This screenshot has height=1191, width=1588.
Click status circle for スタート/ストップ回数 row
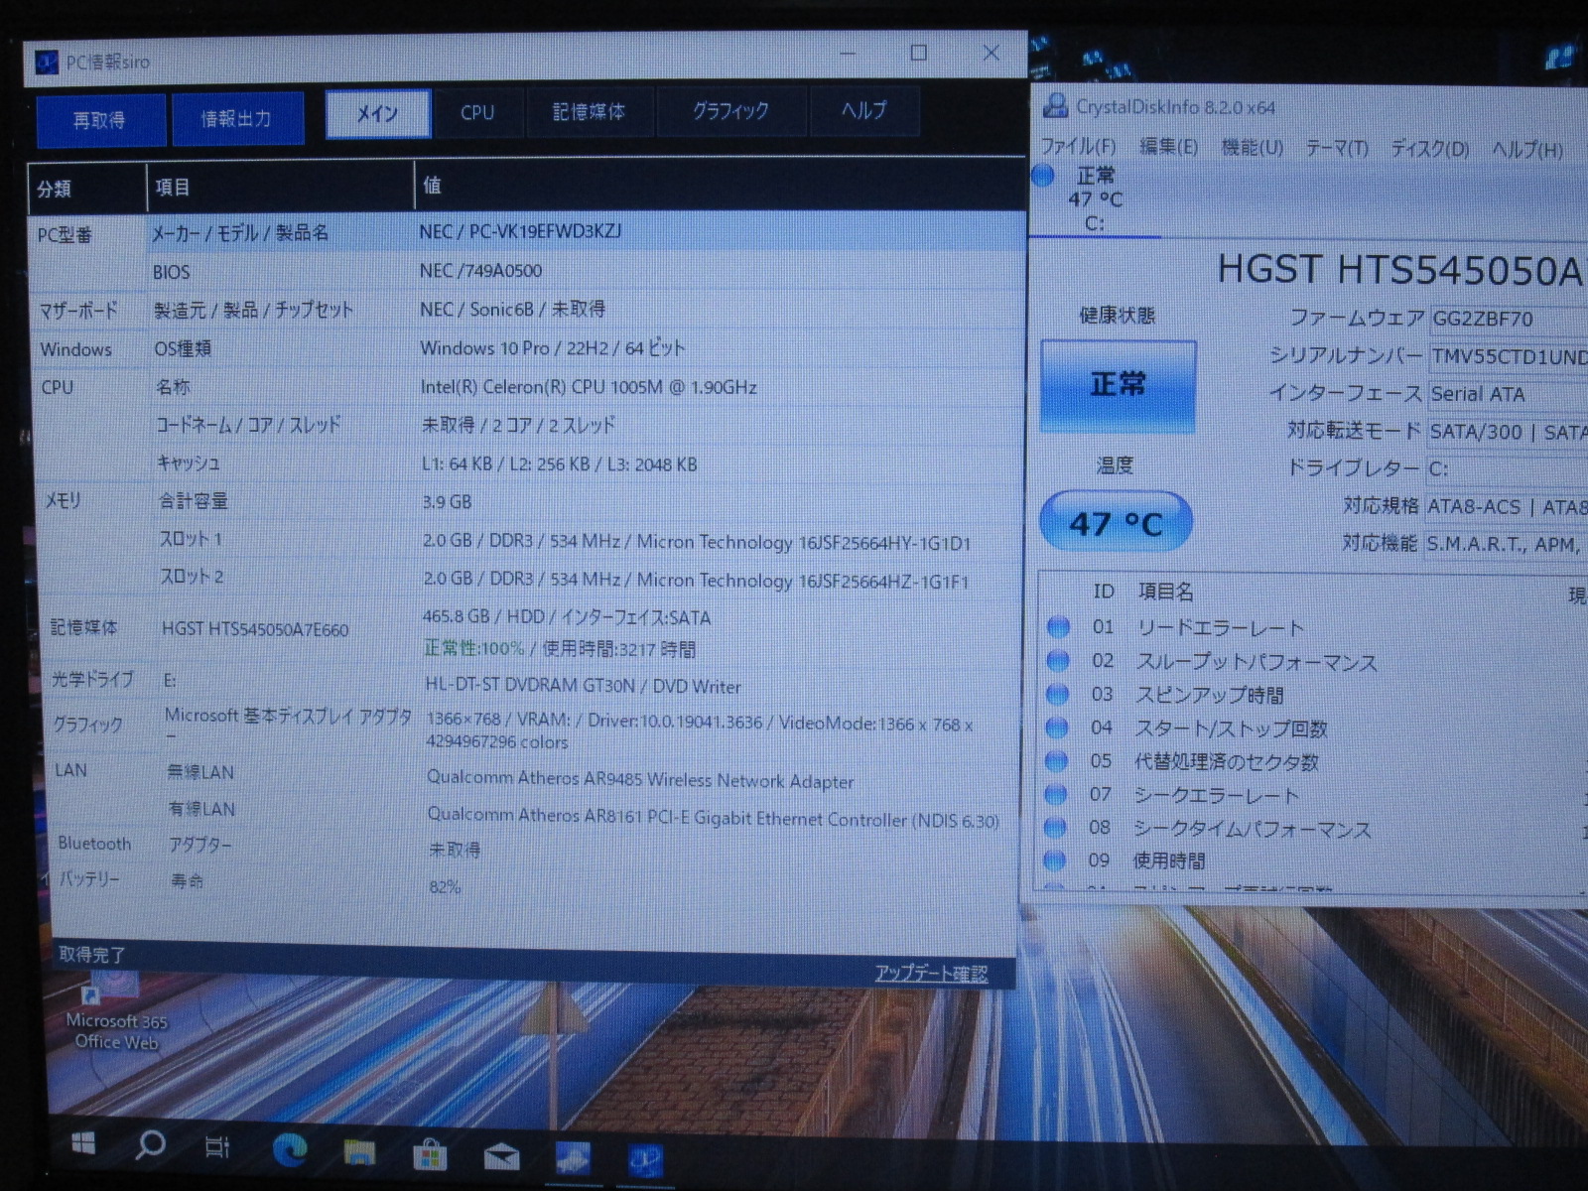(1057, 728)
